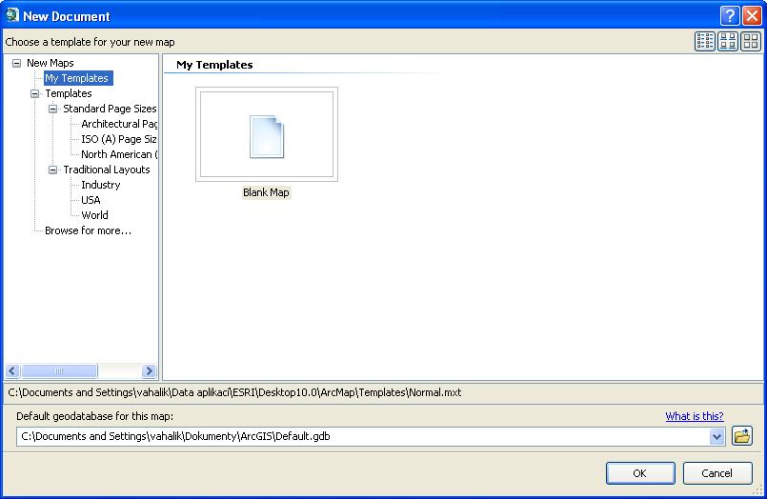Click OK to create the map
Screen dimensions: 767x499
[x=640, y=473]
